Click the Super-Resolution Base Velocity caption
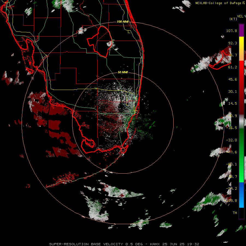The width and height of the screenshot is (246, 246). (x=124, y=244)
